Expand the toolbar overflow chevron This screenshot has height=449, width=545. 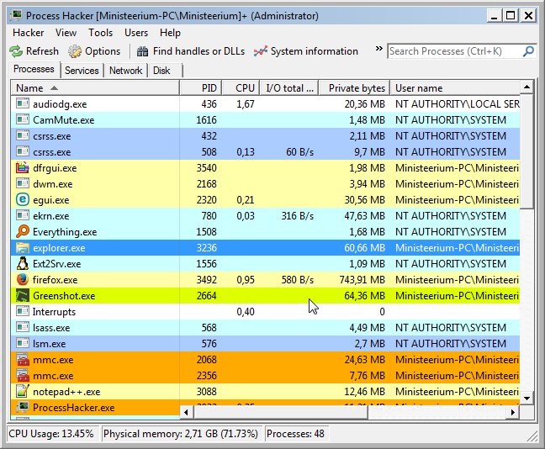pyautogui.click(x=378, y=50)
